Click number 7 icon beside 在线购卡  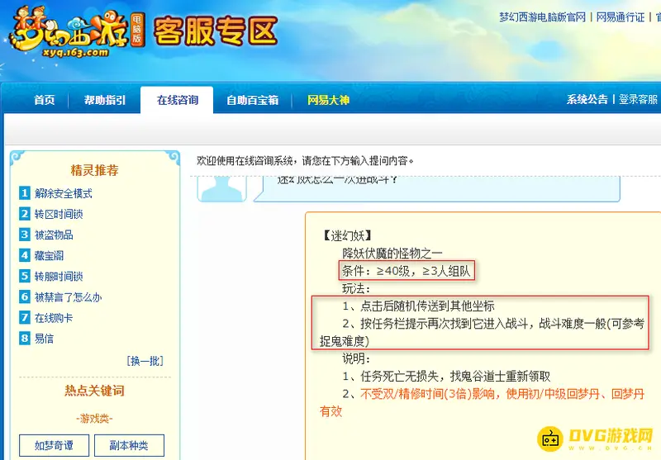point(25,317)
